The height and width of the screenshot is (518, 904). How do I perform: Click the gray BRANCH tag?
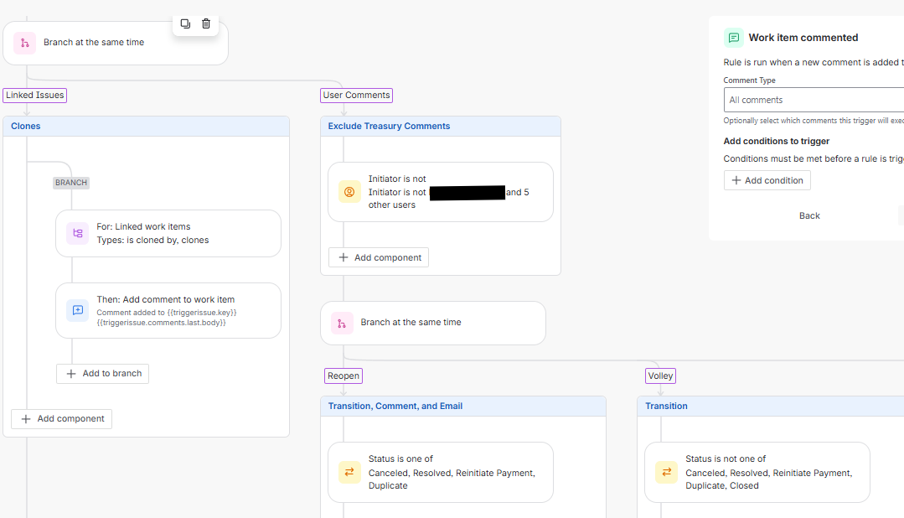pos(71,183)
